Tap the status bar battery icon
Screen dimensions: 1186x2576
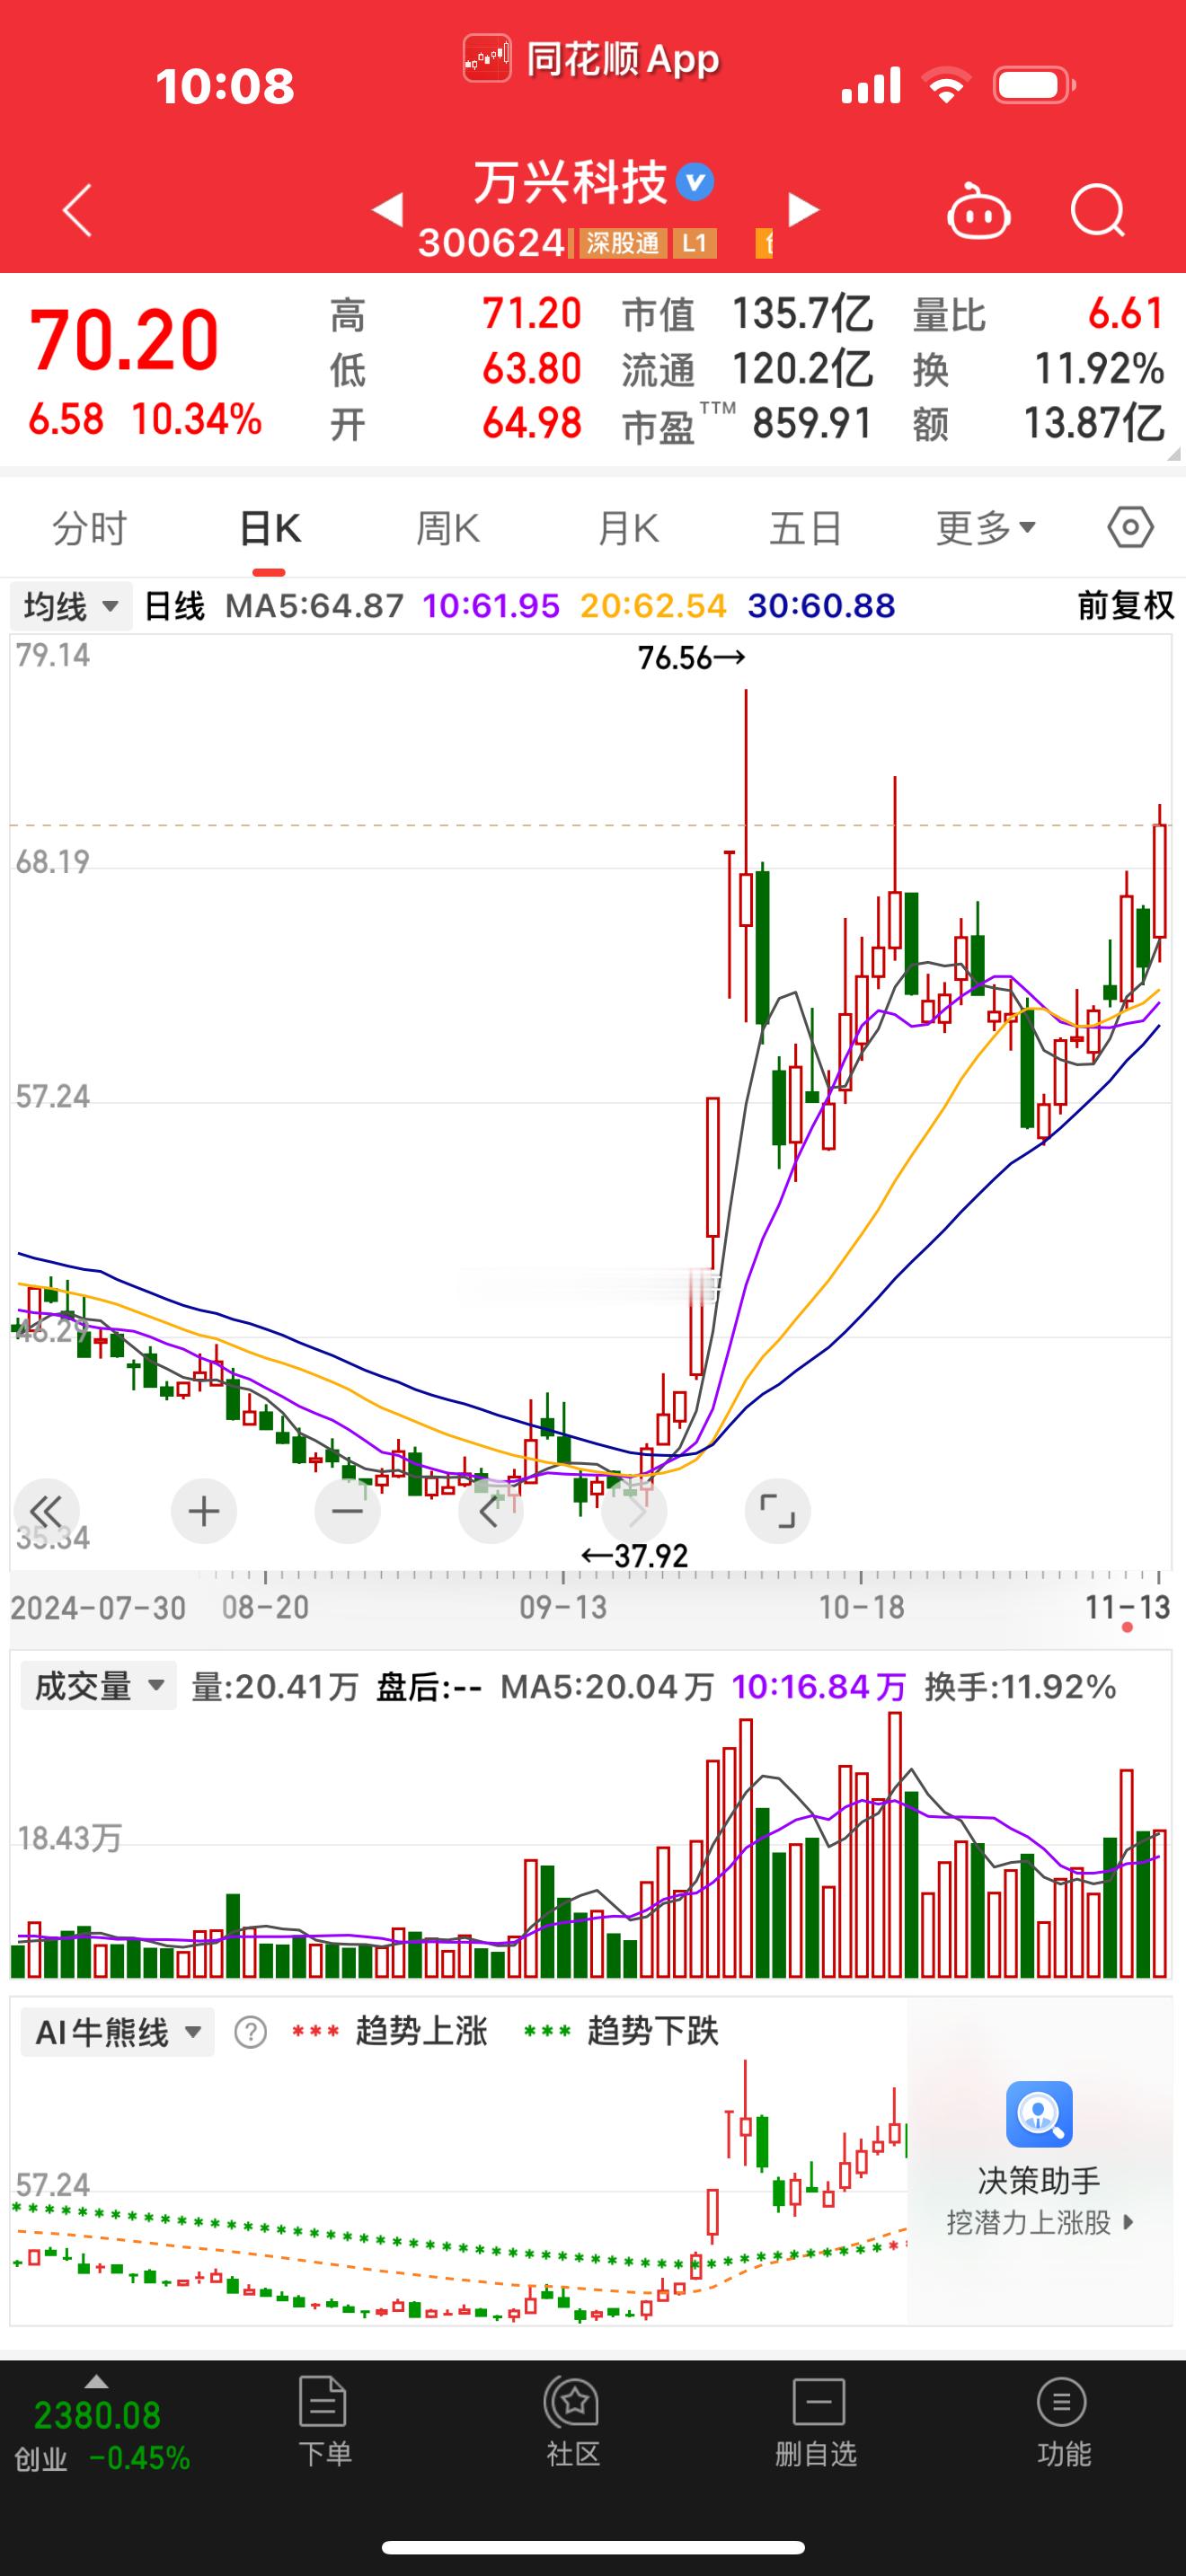(1034, 85)
